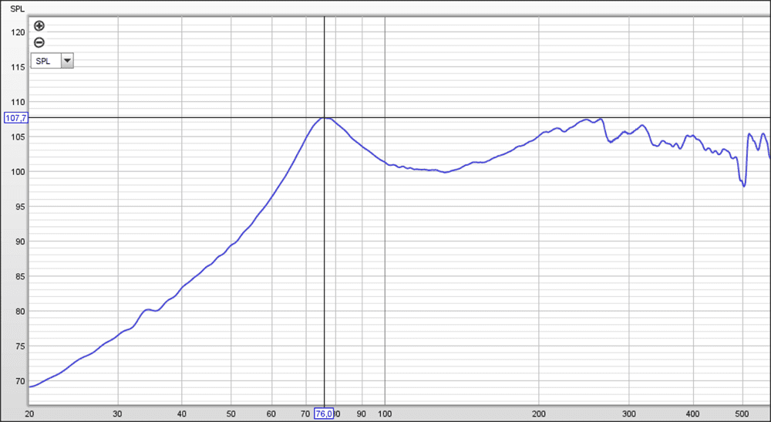The height and width of the screenshot is (422, 771).
Task: Click the SPL text in the combo box
Action: (x=44, y=61)
